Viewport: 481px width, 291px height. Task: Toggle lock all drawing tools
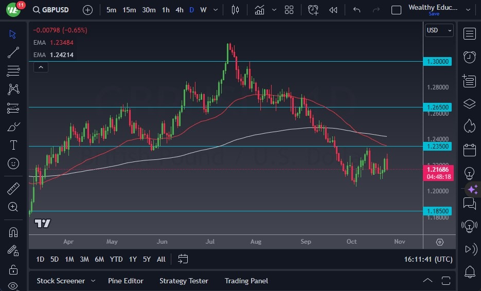tap(13, 269)
